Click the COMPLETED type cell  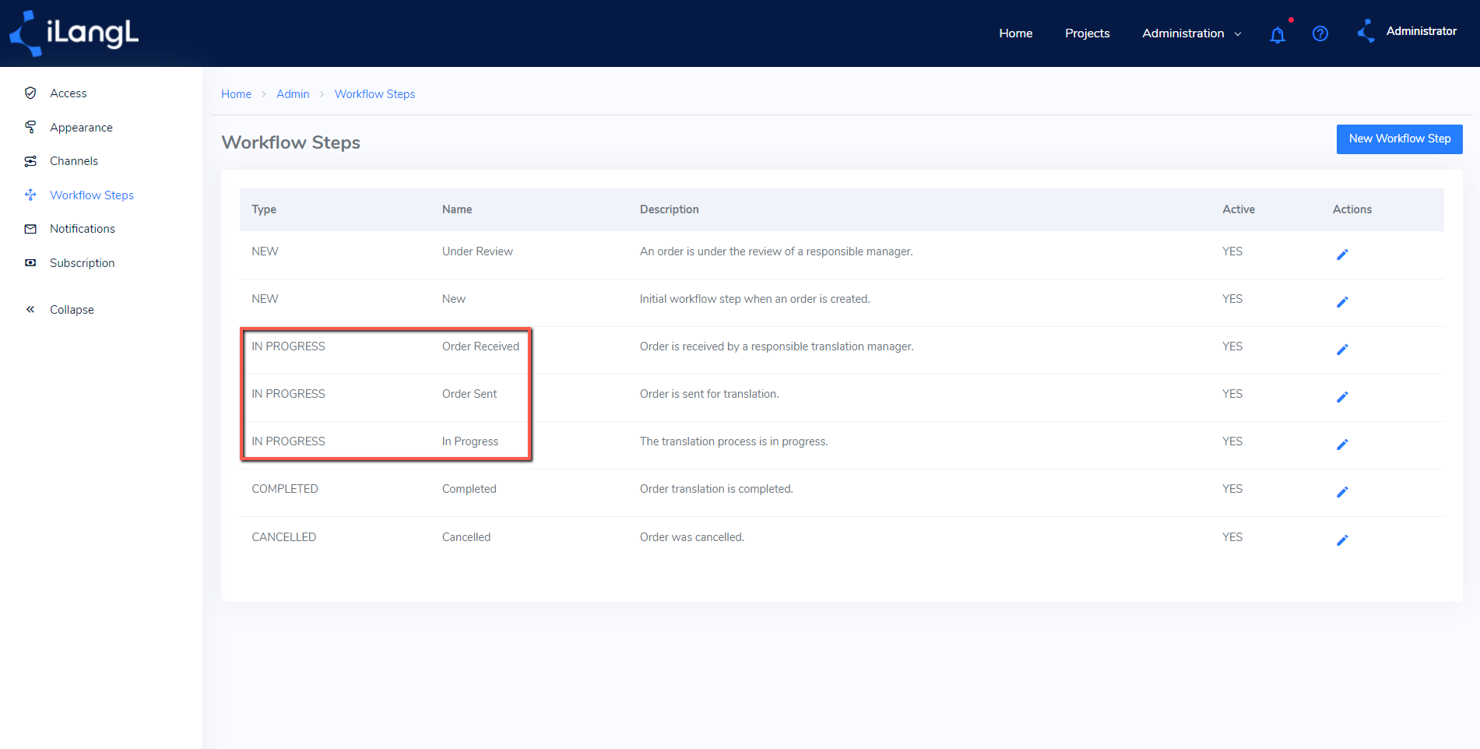tap(285, 489)
